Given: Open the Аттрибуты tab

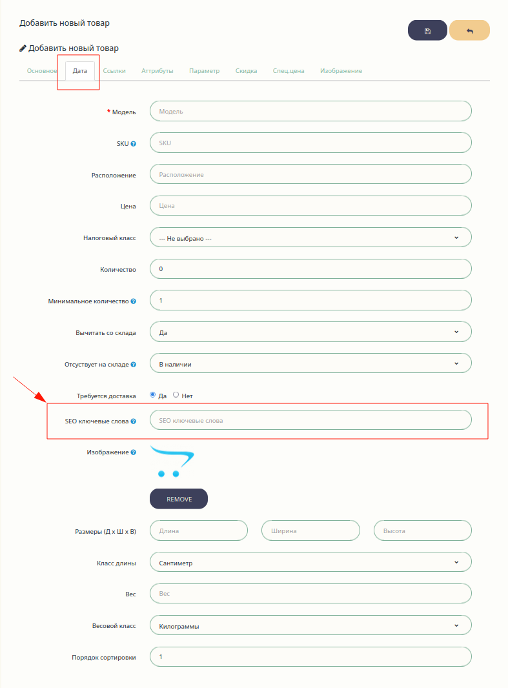Looking at the screenshot, I should point(157,71).
